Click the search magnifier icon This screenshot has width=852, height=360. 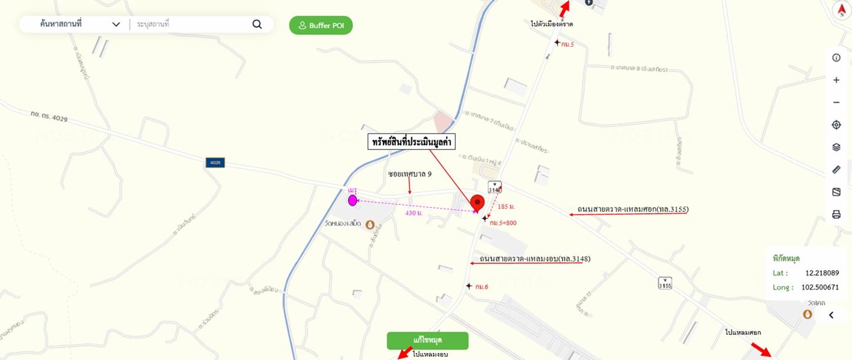point(257,24)
